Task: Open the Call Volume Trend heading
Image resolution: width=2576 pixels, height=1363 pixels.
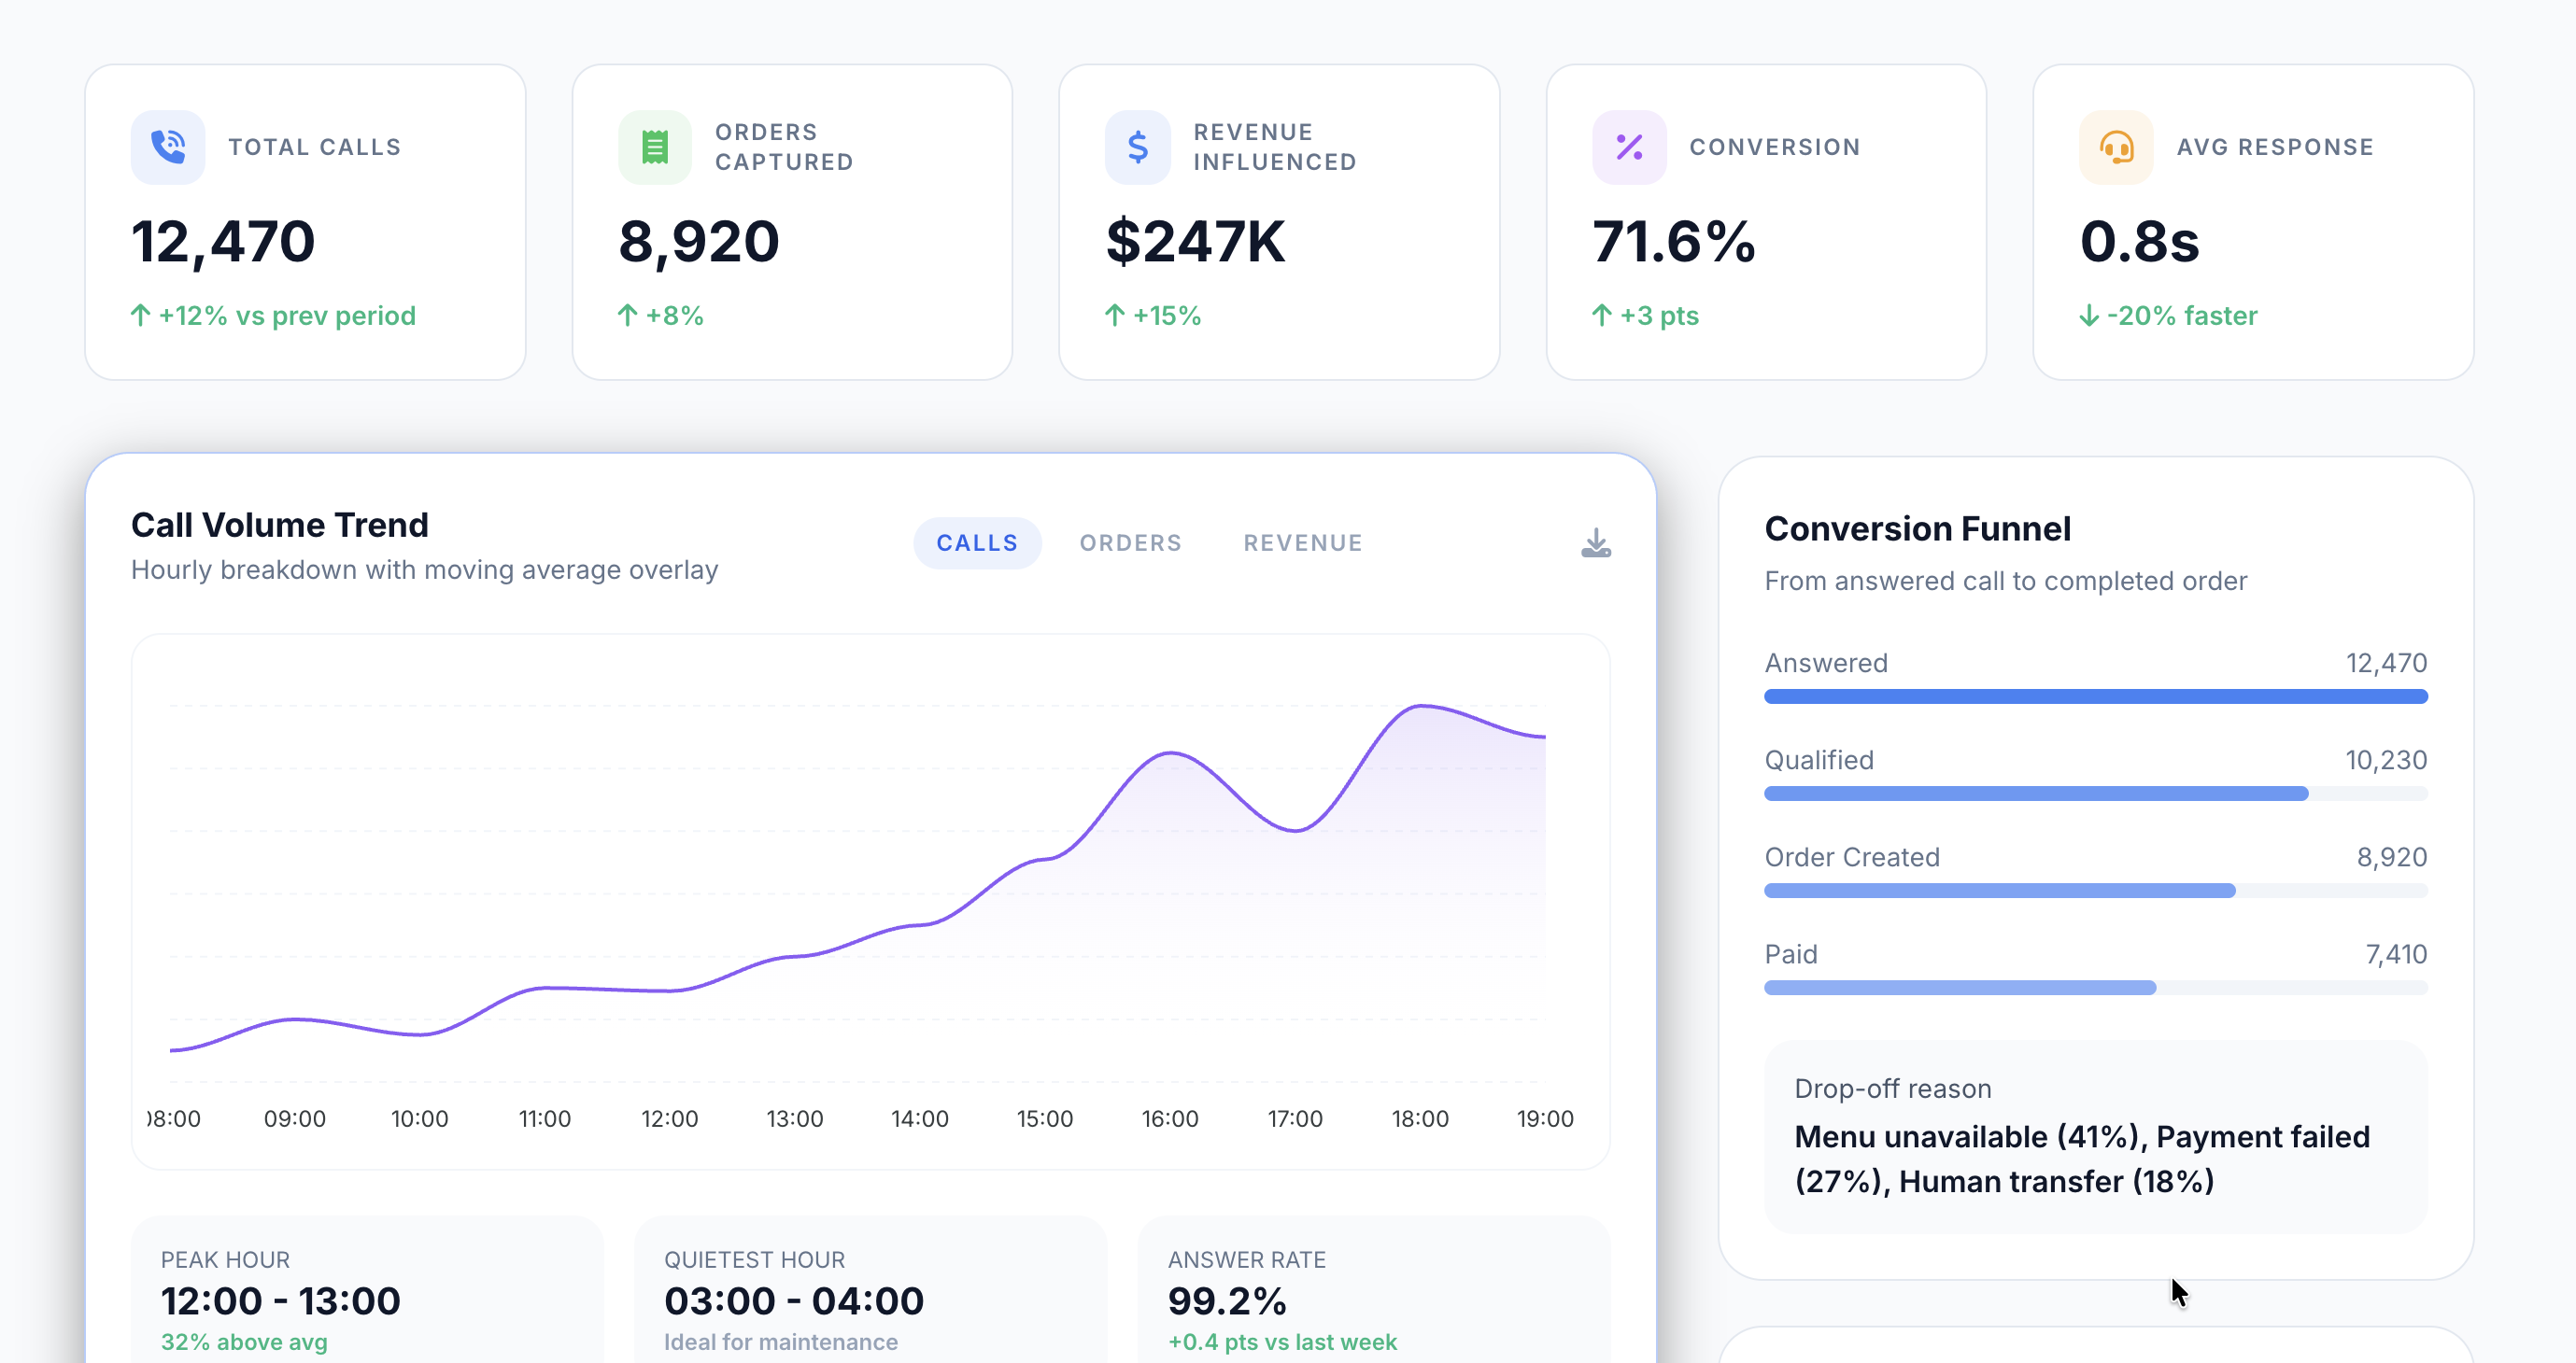Action: coord(280,524)
